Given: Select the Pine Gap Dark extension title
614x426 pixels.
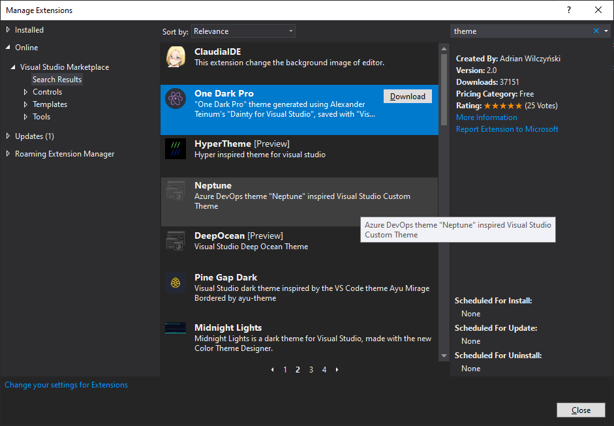Looking at the screenshot, I should (226, 278).
